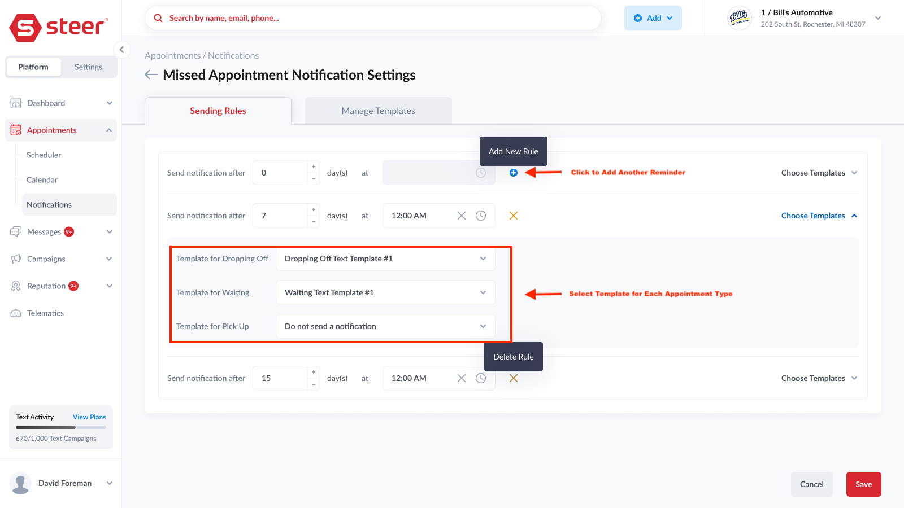This screenshot has height=508, width=904.
Task: Select the Telematics icon in sidebar
Action: tap(16, 313)
